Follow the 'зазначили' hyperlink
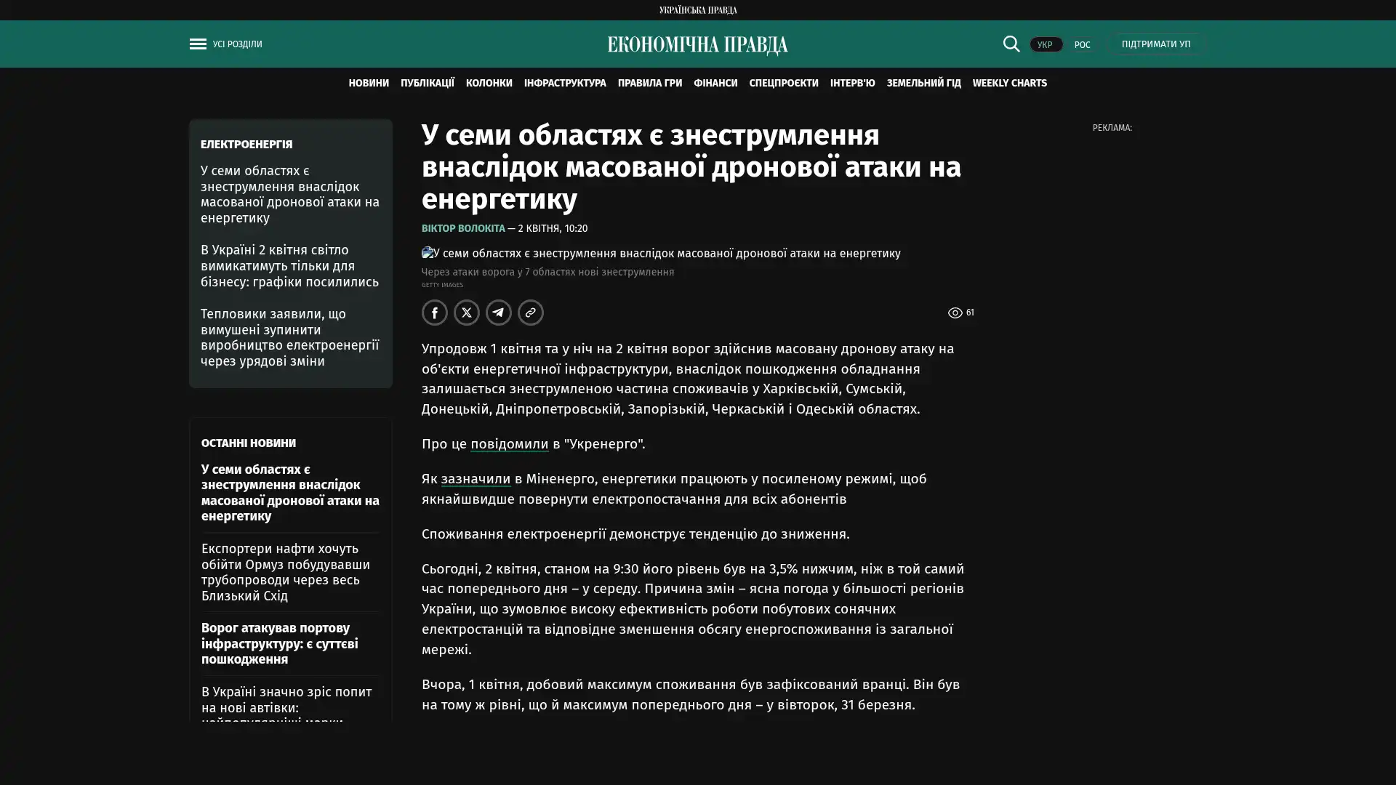 pos(476,478)
